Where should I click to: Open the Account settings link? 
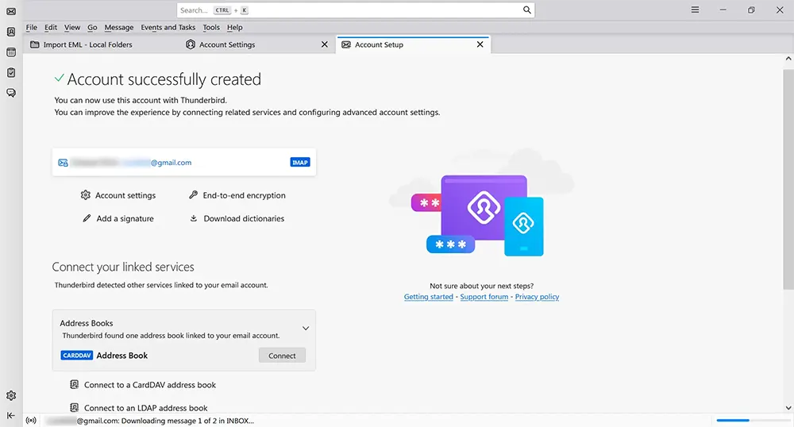(125, 195)
